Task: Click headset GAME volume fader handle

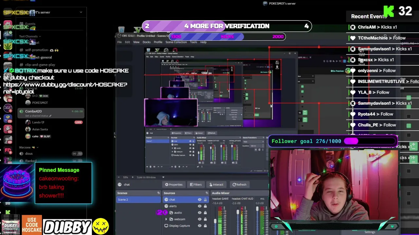Action: pos(215,221)
